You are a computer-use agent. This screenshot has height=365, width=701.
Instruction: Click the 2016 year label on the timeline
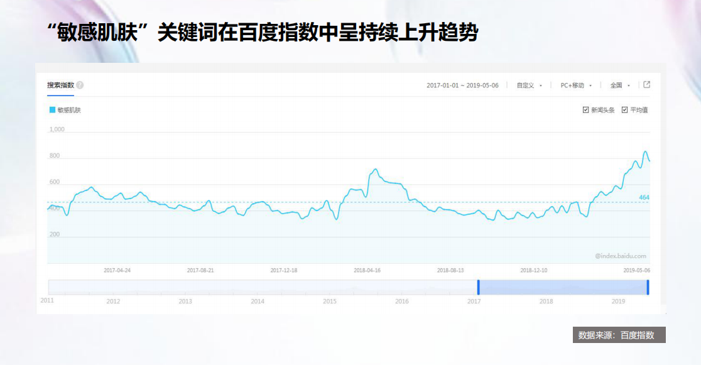402,302
